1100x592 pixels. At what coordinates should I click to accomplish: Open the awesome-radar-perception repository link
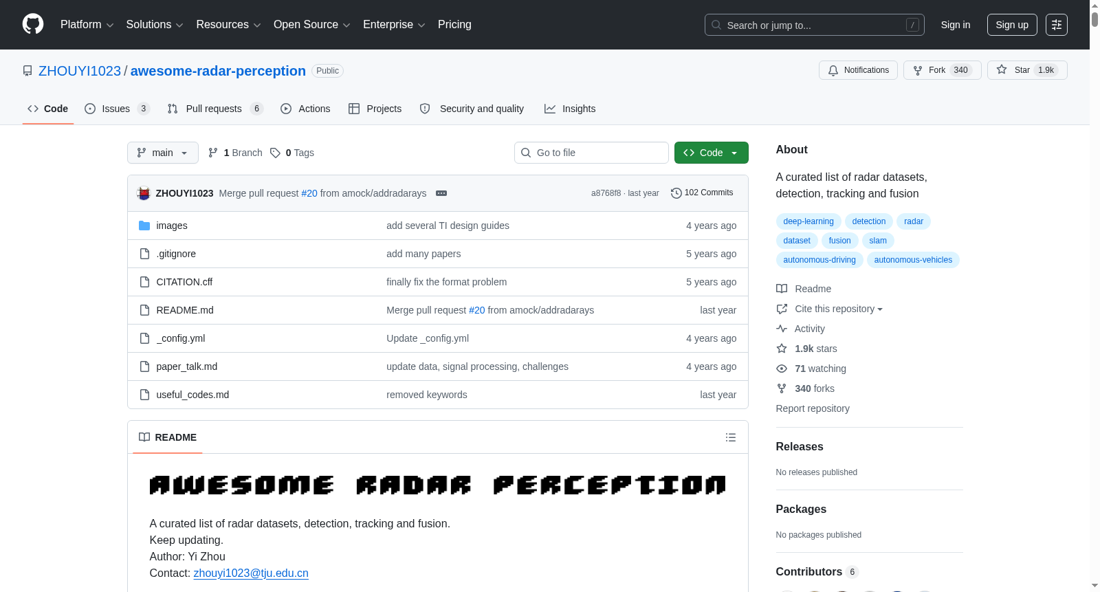pyautogui.click(x=218, y=71)
